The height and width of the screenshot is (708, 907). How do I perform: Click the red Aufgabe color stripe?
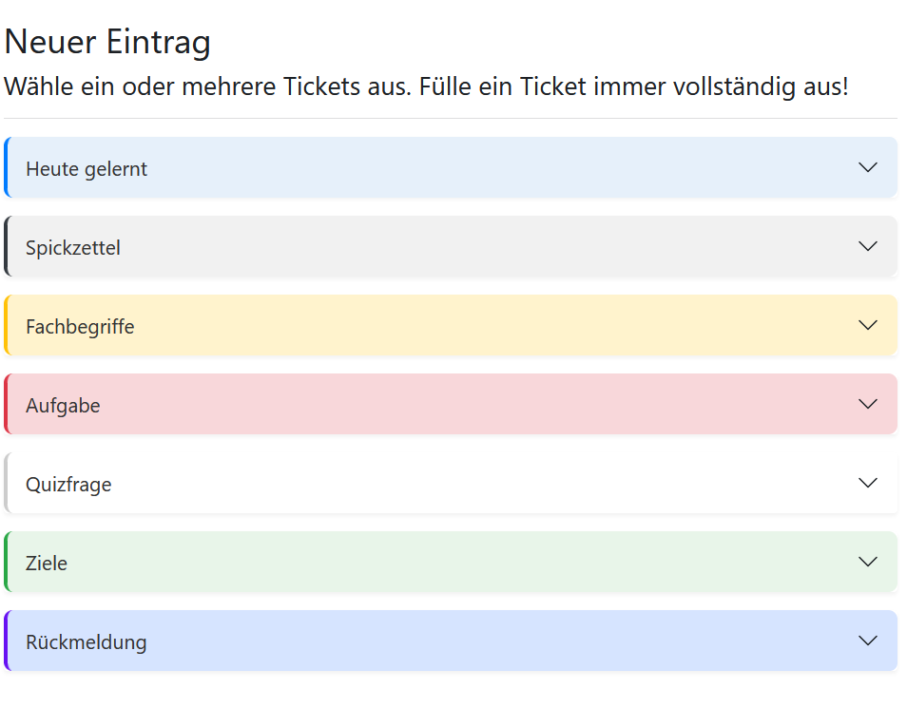[x=7, y=404]
